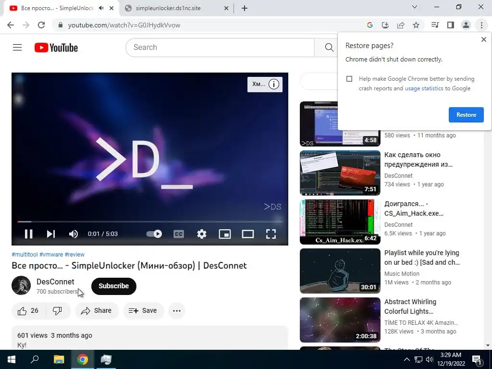Screen dimensions: 492x369
Task: Open taskbar volume control
Action: pos(430,359)
